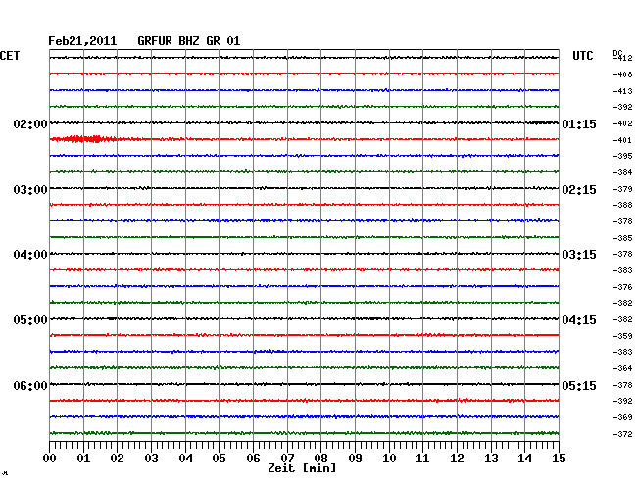
Task: Click the Zeit [min] axis title
Action: [302, 468]
